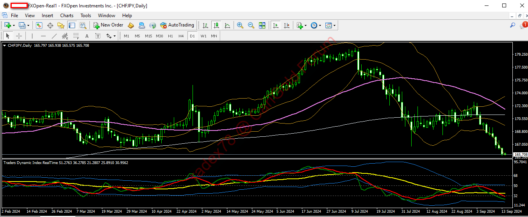This screenshot has width=528, height=217.
Task: Open the Insert menu
Action: [x=48, y=16]
